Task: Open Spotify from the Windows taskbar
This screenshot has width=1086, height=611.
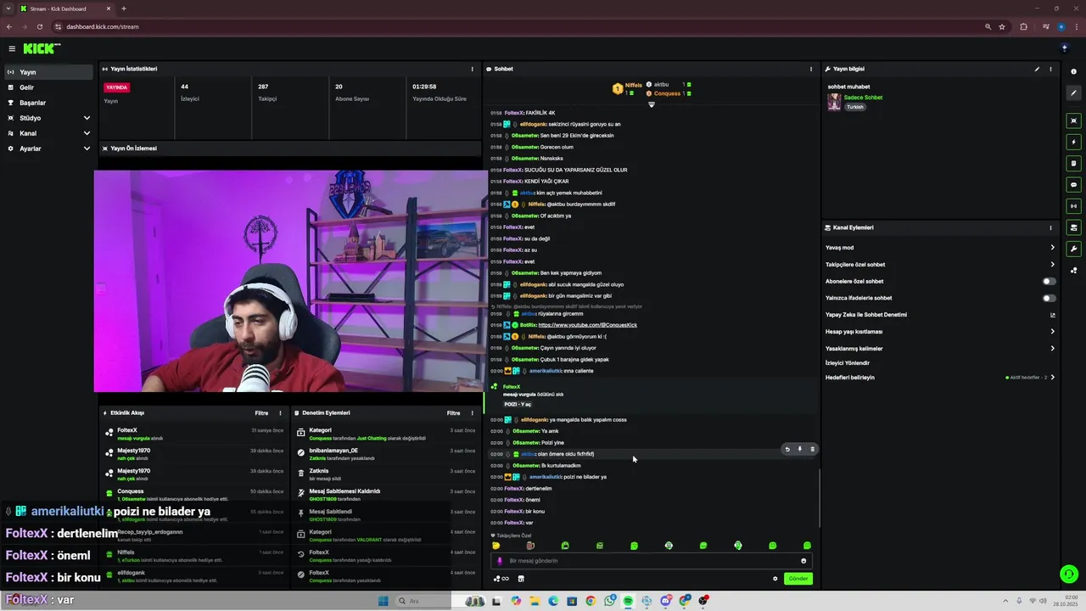Action: tap(628, 601)
